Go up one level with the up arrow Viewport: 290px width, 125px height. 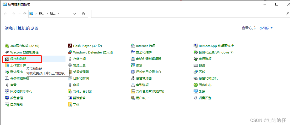[25, 14]
